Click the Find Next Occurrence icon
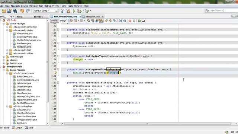This screenshot has width=238, height=134. [x=97, y=21]
